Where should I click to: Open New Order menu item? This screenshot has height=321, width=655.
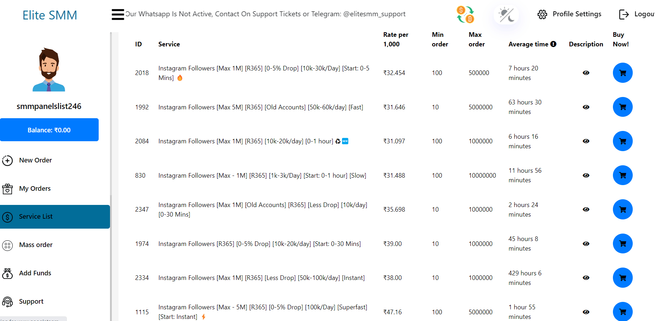(35, 160)
